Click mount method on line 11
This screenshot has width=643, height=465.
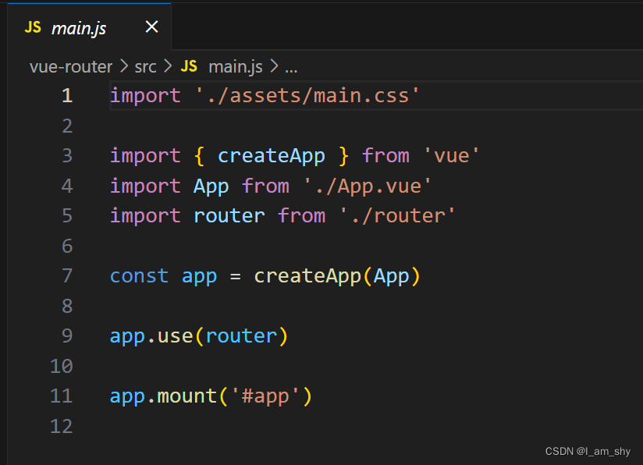coord(187,396)
